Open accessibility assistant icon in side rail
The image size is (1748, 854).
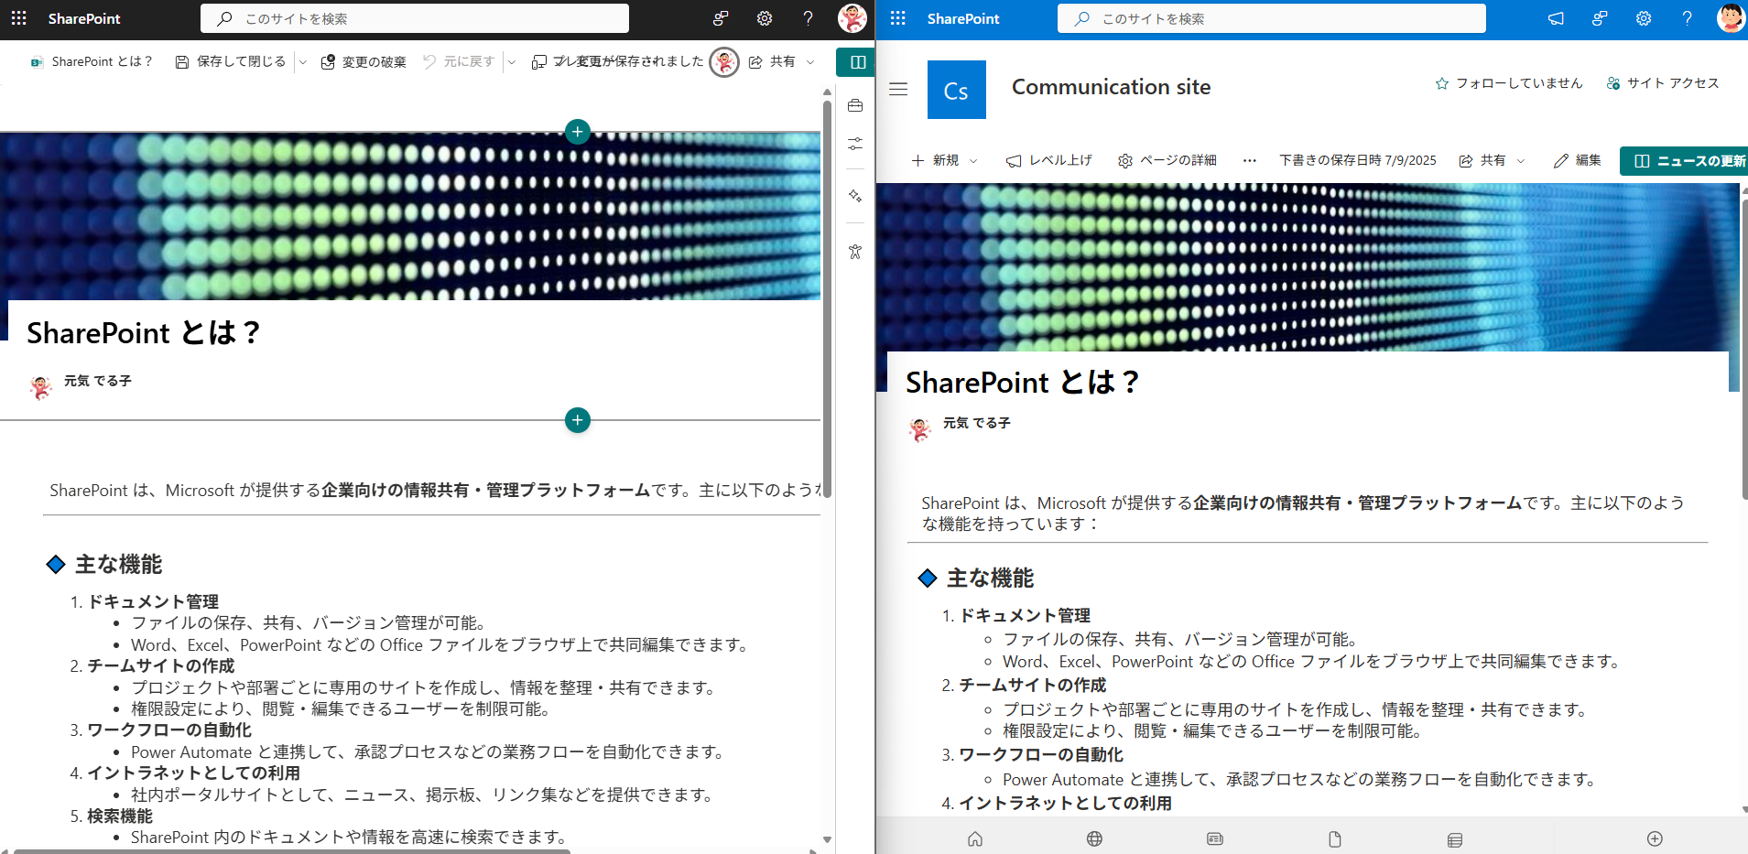click(x=855, y=251)
